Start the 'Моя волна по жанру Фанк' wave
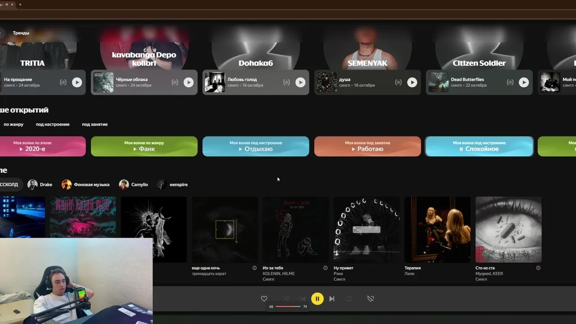This screenshot has height=324, width=576. click(144, 146)
